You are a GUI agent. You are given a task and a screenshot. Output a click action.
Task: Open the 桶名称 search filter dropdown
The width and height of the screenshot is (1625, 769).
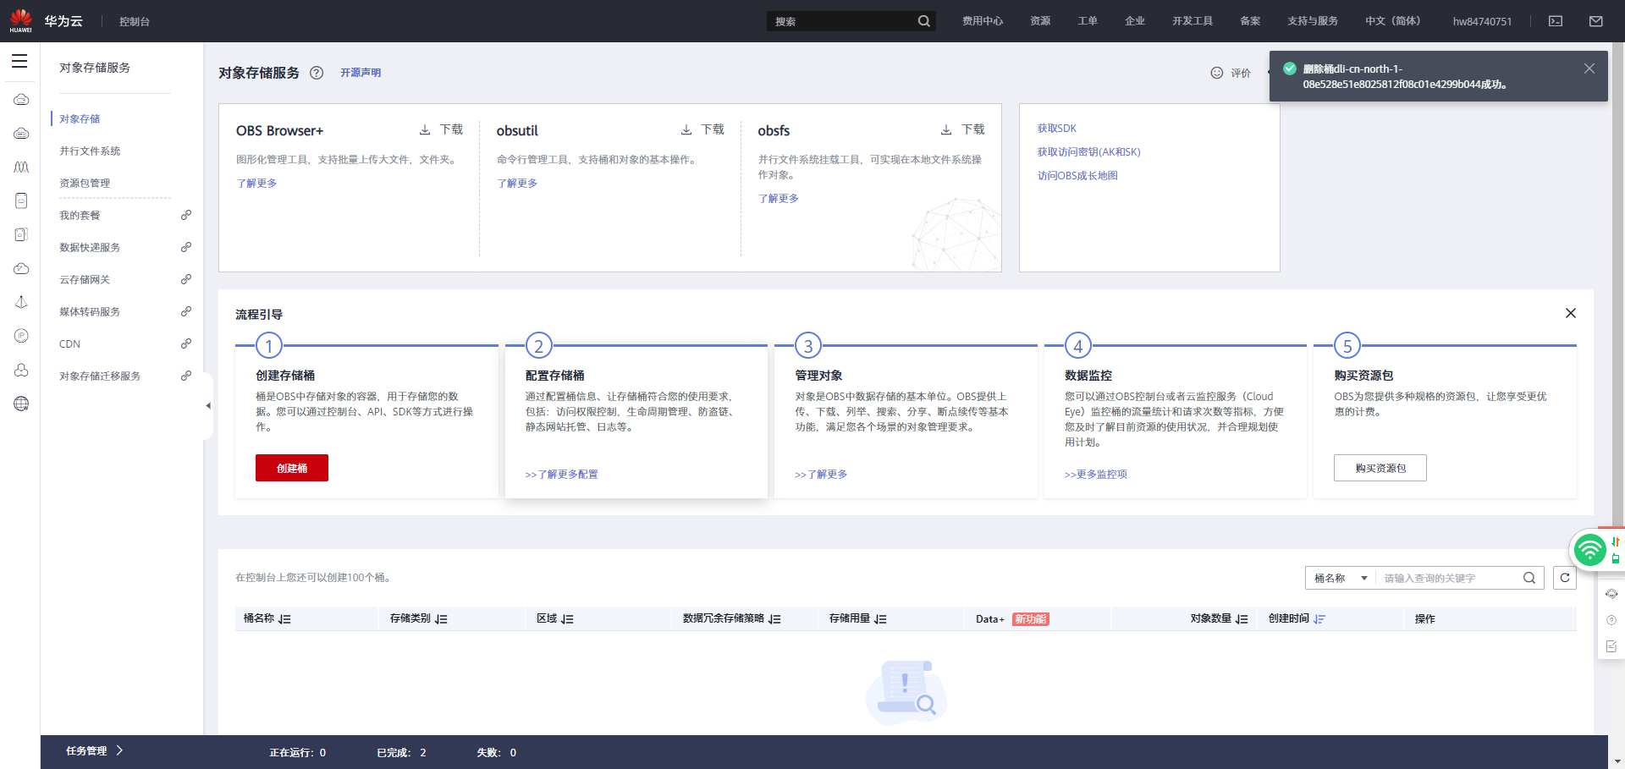[x=1341, y=578]
